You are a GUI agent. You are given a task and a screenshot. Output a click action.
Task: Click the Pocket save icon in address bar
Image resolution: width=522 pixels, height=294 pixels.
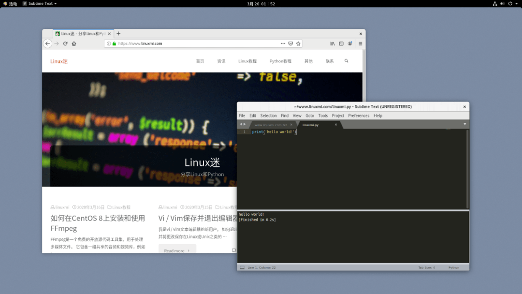click(x=290, y=43)
